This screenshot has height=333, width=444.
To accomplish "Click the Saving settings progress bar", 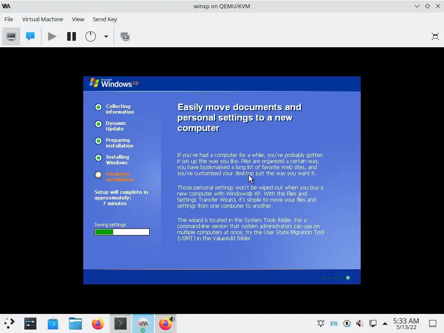I will point(122,232).
